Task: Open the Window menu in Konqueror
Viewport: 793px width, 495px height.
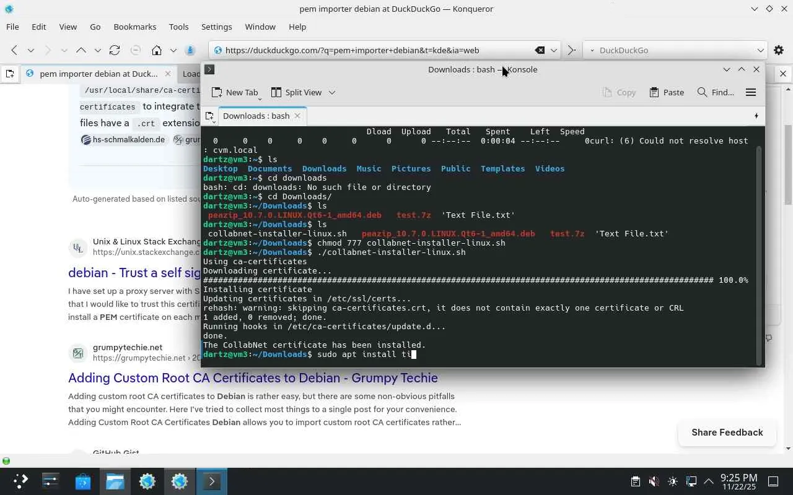Action: (x=260, y=27)
